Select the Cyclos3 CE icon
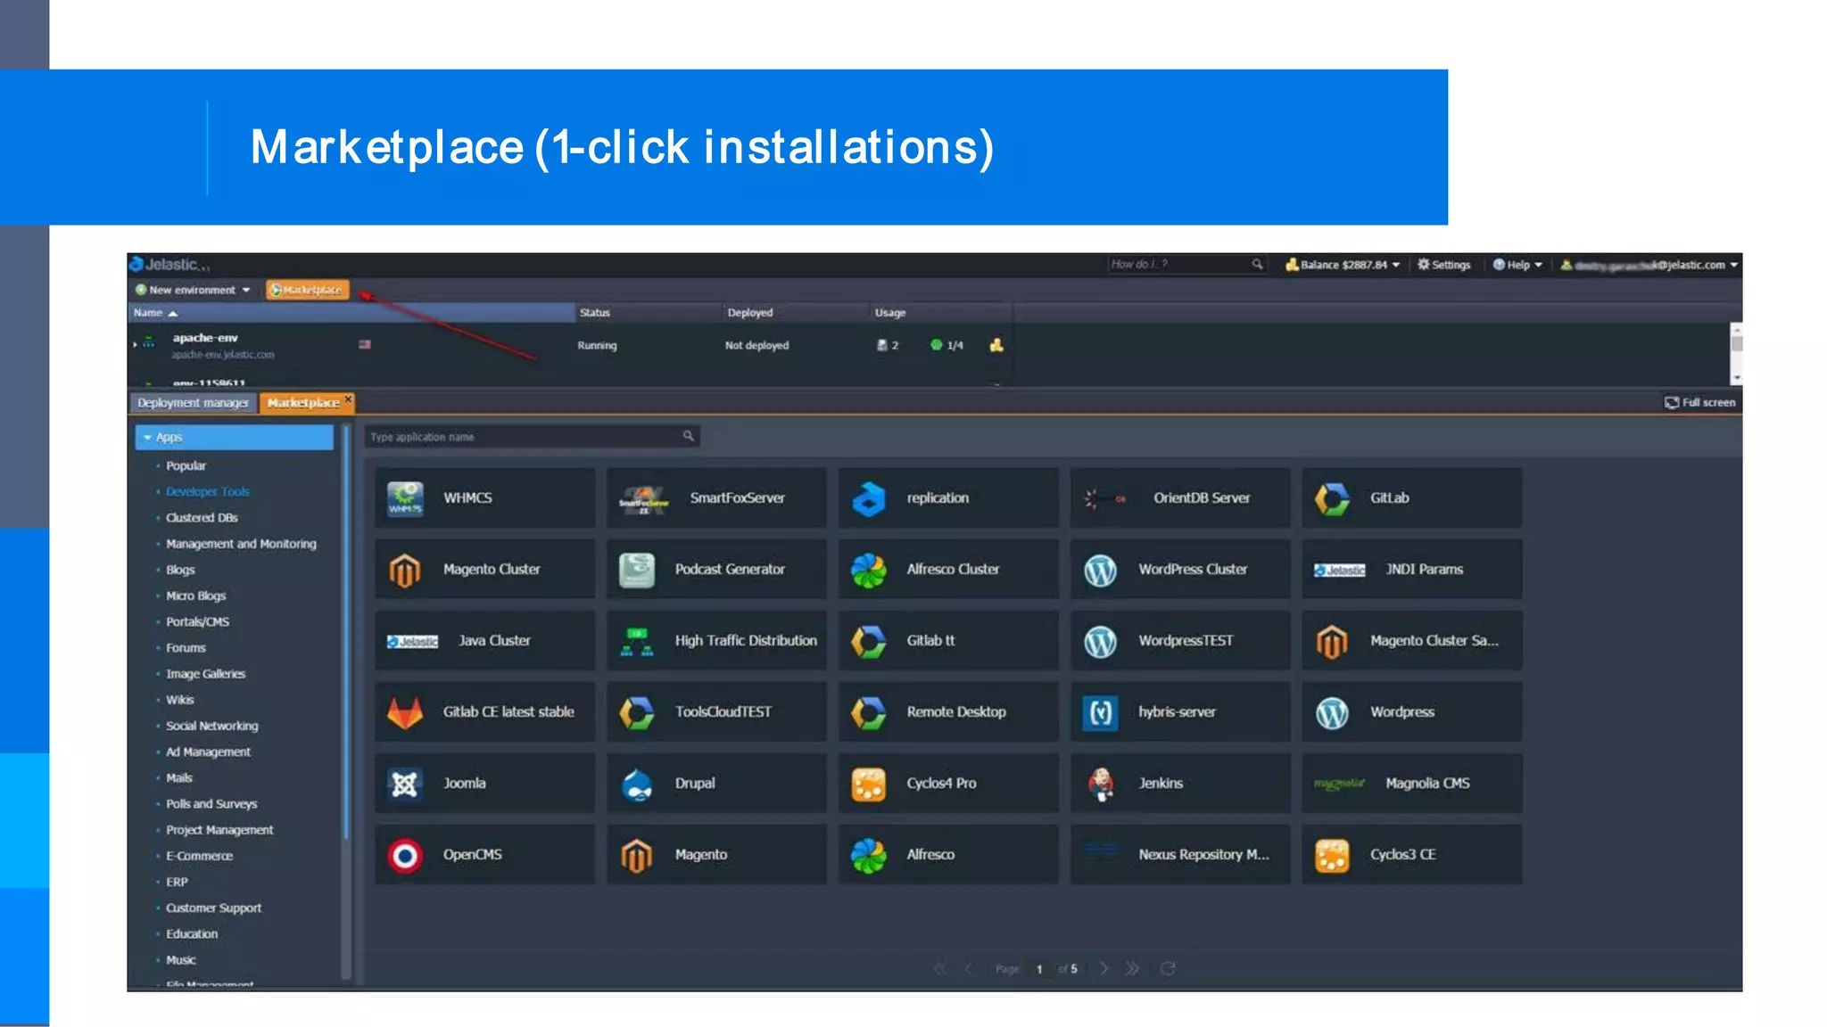 click(1331, 855)
